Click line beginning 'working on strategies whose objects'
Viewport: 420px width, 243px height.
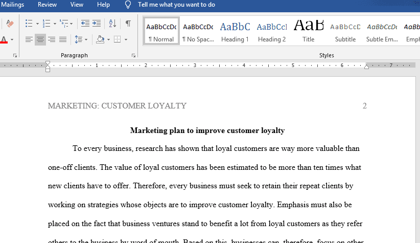click(200, 205)
